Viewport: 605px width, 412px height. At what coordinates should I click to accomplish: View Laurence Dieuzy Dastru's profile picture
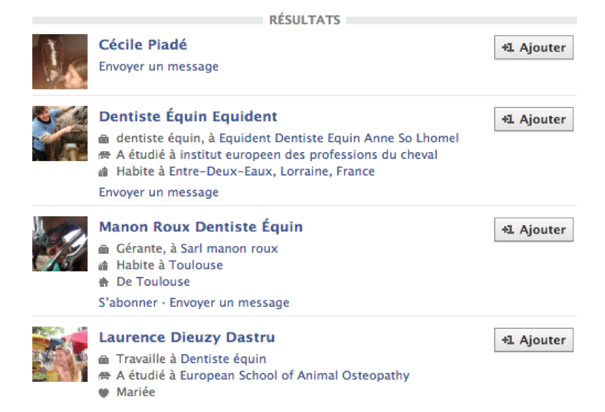(60, 353)
